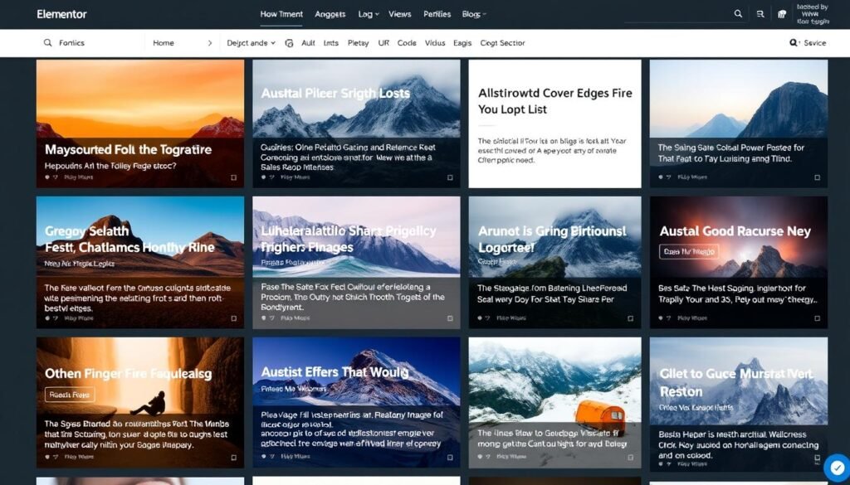Viewport: 850px width, 485px height.
Task: Click heart icon on Austal Good Racurse Ney card
Action: (661, 318)
